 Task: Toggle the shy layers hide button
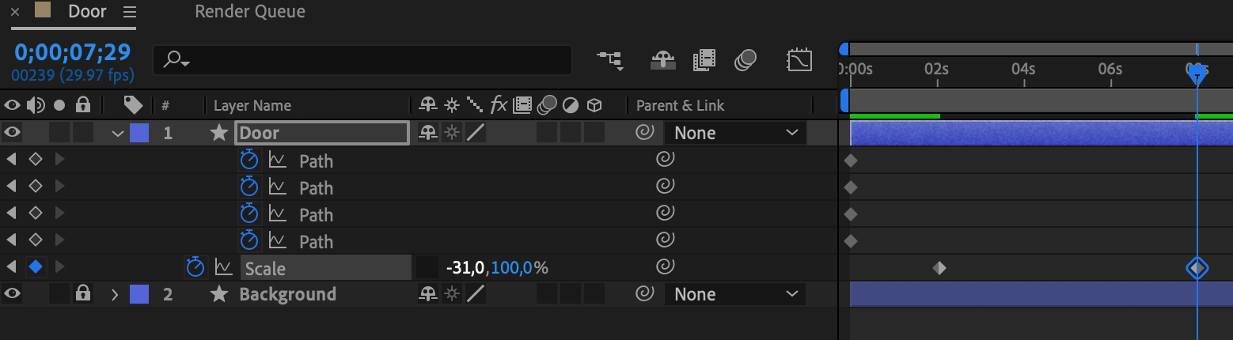(663, 60)
